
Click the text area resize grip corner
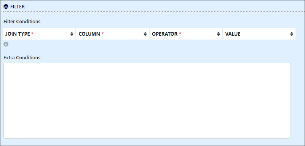click(290, 138)
